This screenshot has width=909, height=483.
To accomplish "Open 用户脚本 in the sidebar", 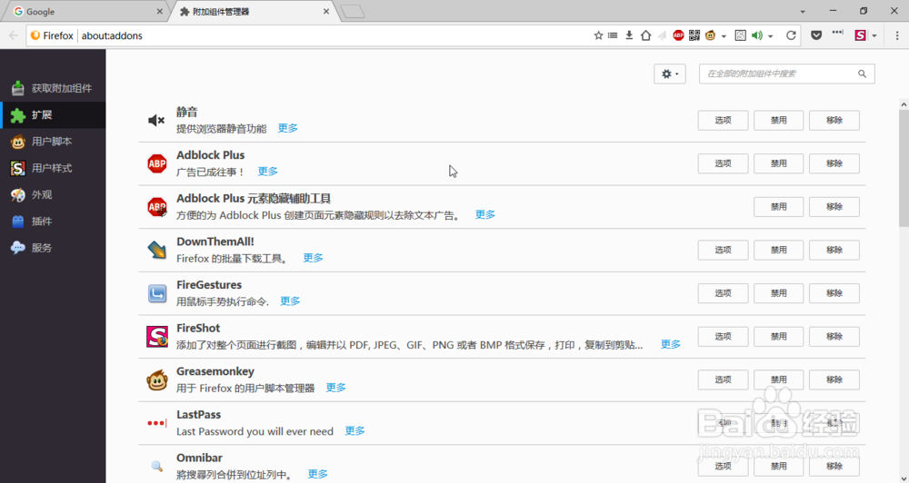I will (53, 142).
